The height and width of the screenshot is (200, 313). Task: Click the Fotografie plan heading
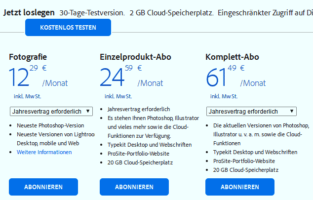tap(28, 57)
